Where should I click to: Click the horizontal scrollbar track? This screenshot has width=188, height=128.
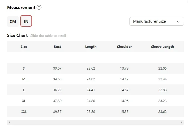coord(95,123)
